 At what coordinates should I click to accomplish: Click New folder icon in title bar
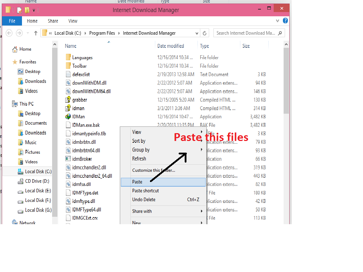(27, 10)
